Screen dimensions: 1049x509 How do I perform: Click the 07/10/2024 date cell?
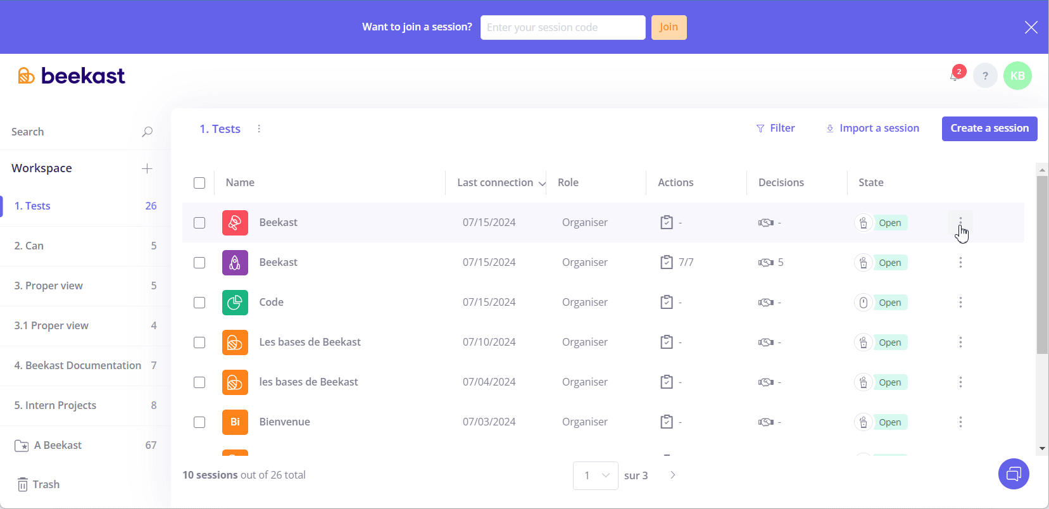(489, 342)
